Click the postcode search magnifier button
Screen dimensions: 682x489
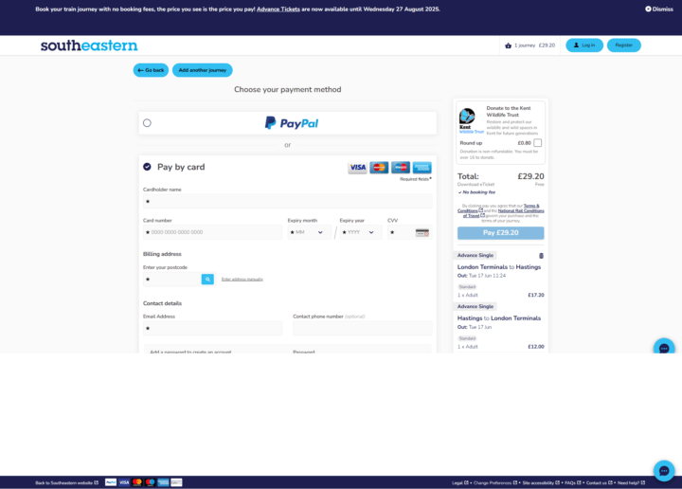click(207, 280)
